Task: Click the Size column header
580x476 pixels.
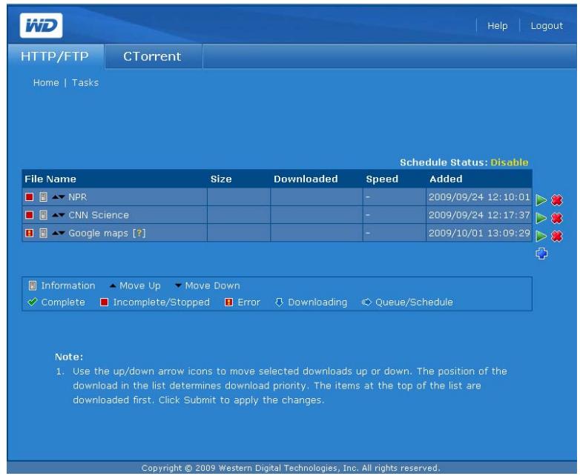Action: [x=221, y=179]
